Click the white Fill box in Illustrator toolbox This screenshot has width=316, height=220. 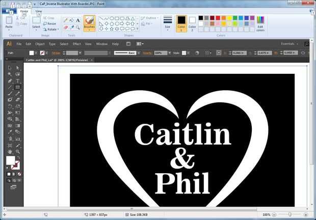(11, 160)
